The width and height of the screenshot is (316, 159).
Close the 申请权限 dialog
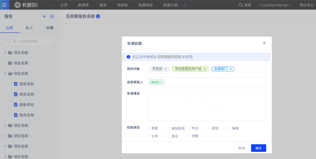pyautogui.click(x=264, y=43)
